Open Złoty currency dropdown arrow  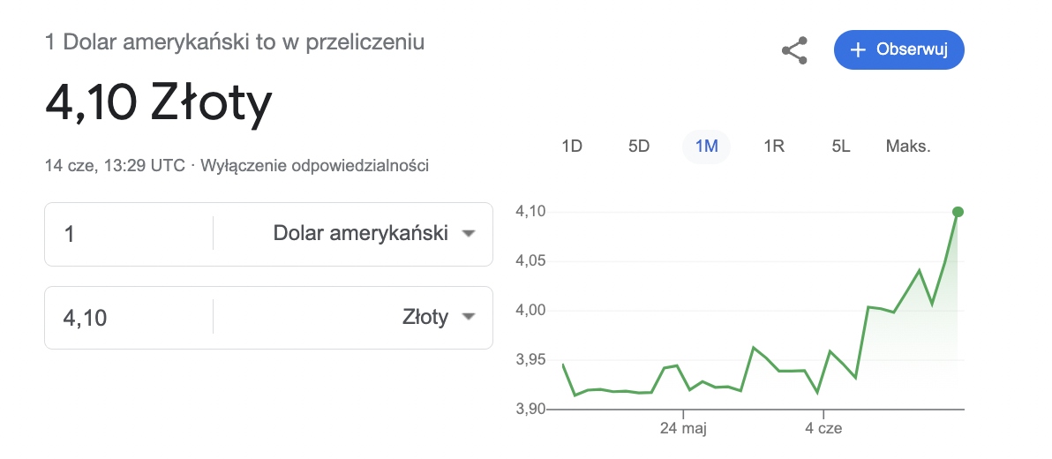(469, 317)
